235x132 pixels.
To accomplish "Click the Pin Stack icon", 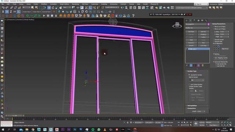I will [187, 65].
